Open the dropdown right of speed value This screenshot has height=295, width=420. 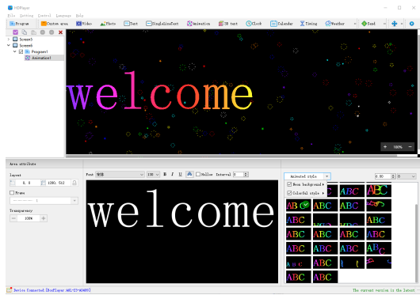(x=406, y=176)
